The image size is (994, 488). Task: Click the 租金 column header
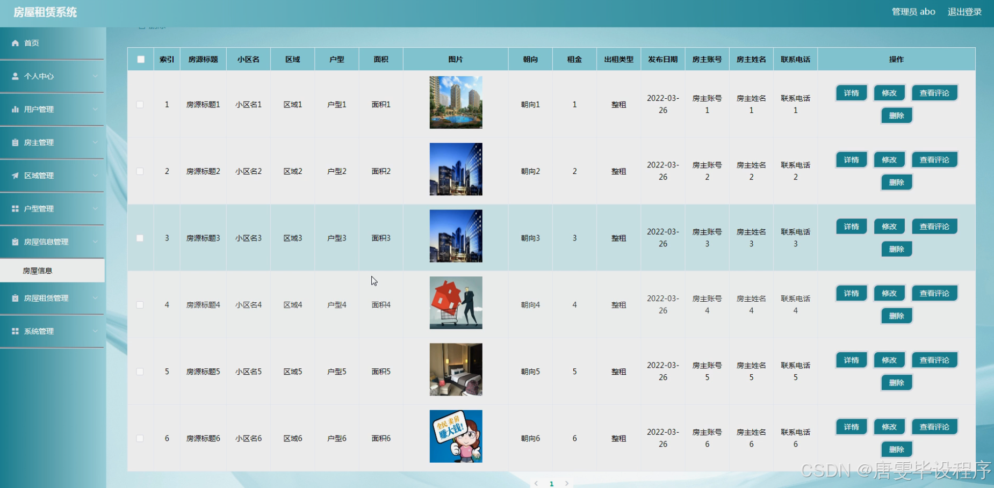pos(574,60)
